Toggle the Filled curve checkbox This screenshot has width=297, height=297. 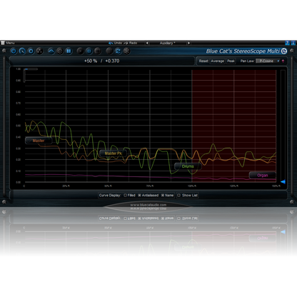pyautogui.click(x=125, y=195)
